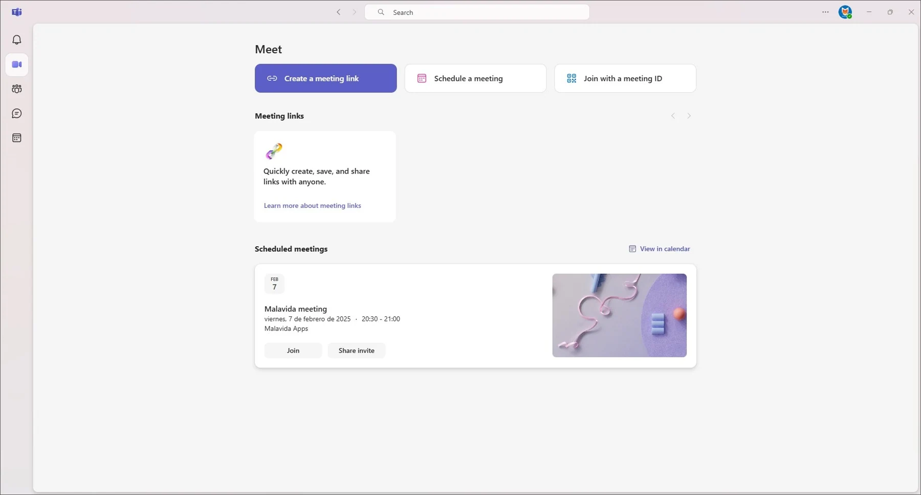Open the Activity bell notifications
Image resolution: width=921 pixels, height=495 pixels.
click(17, 40)
